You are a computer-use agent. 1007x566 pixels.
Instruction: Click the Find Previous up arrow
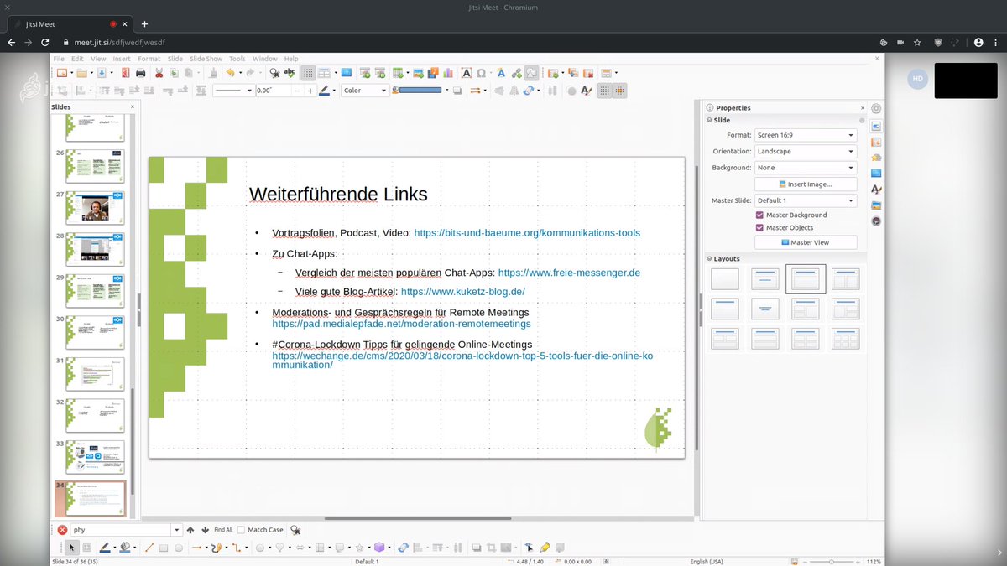[x=190, y=530]
